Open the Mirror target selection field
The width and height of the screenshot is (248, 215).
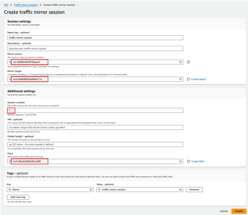point(95,79)
